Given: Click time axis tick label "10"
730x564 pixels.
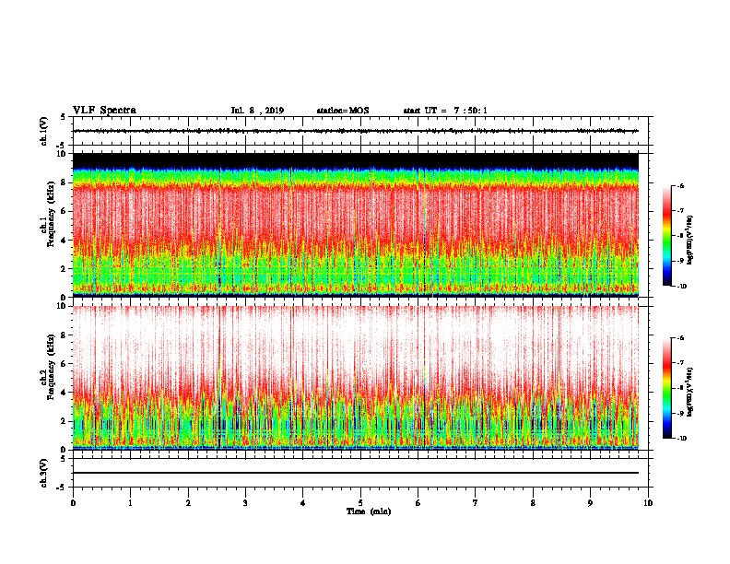Looking at the screenshot, I should pos(648,503).
